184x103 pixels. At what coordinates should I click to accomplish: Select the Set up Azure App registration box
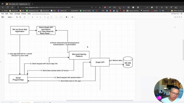click(x=20, y=30)
